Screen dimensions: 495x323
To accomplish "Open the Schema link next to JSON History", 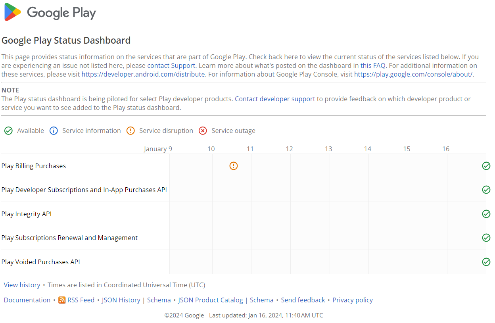I will point(159,300).
